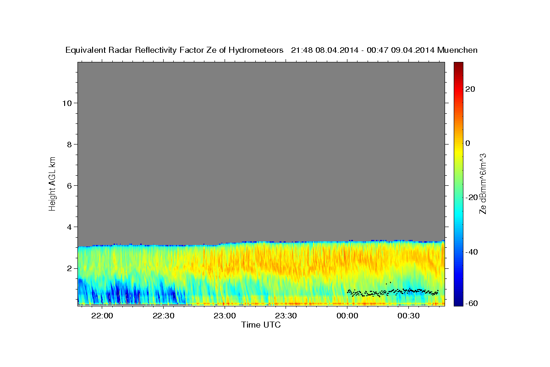Click the 23:00 time tick label
This screenshot has height=367, width=550.
225,316
